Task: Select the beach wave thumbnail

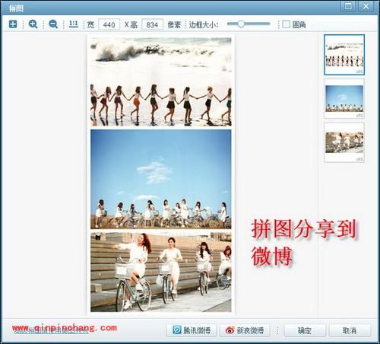Action: pyautogui.click(x=344, y=55)
